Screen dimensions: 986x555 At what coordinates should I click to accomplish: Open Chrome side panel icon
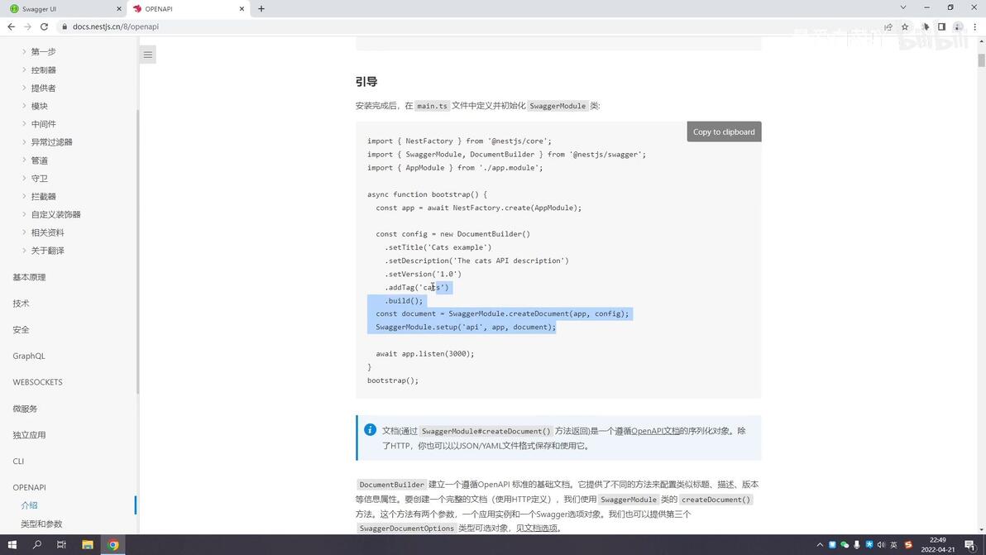pos(941,26)
